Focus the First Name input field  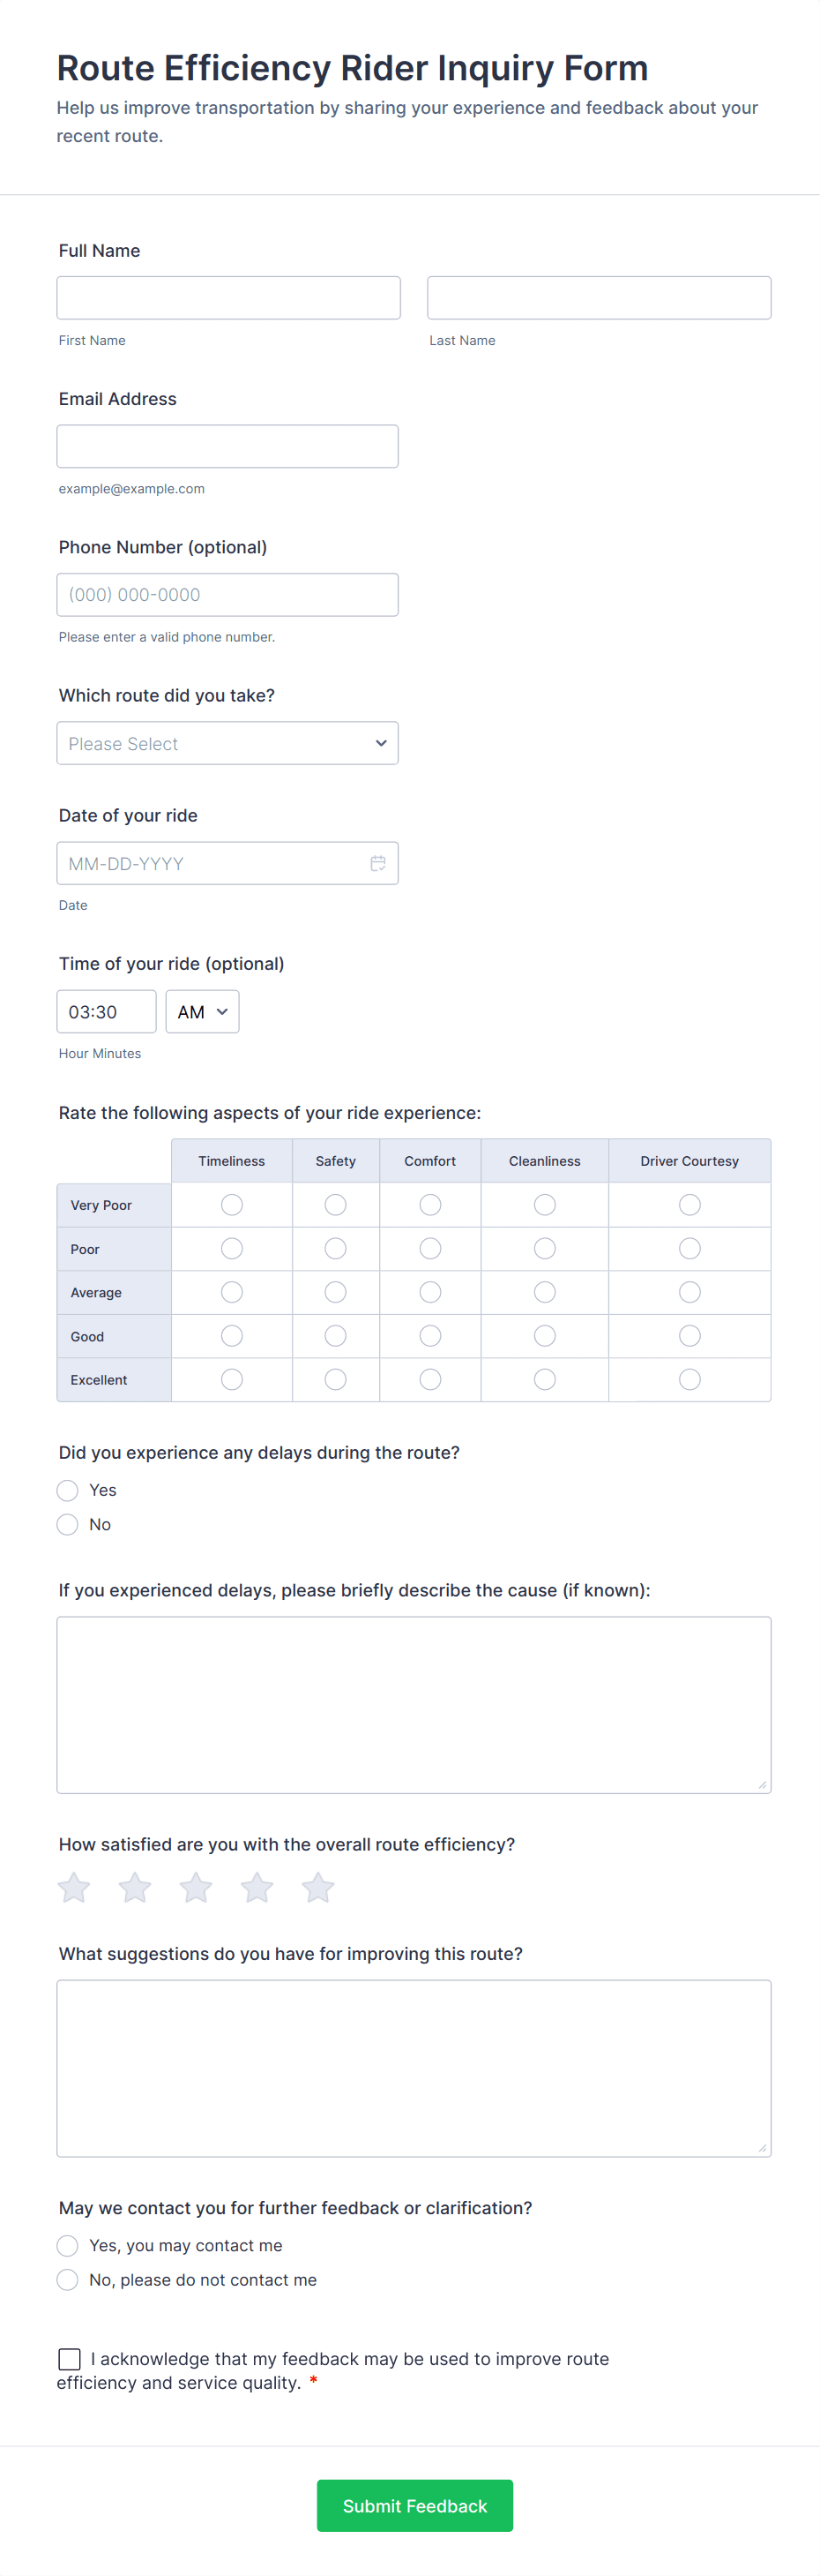click(x=228, y=298)
